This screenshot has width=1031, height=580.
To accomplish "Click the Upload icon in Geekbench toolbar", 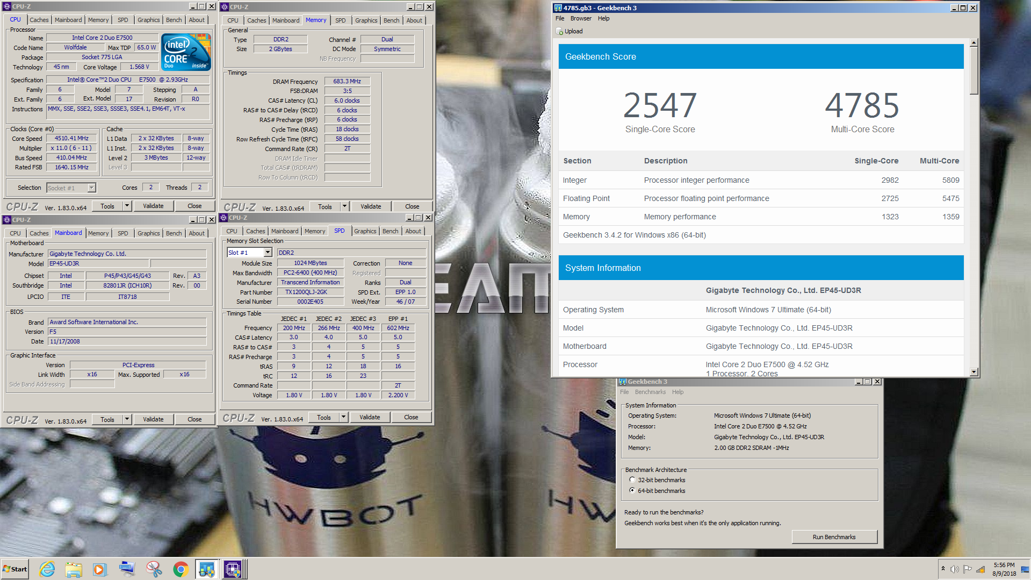I will coord(560,31).
